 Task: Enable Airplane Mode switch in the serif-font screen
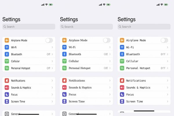(107, 40)
